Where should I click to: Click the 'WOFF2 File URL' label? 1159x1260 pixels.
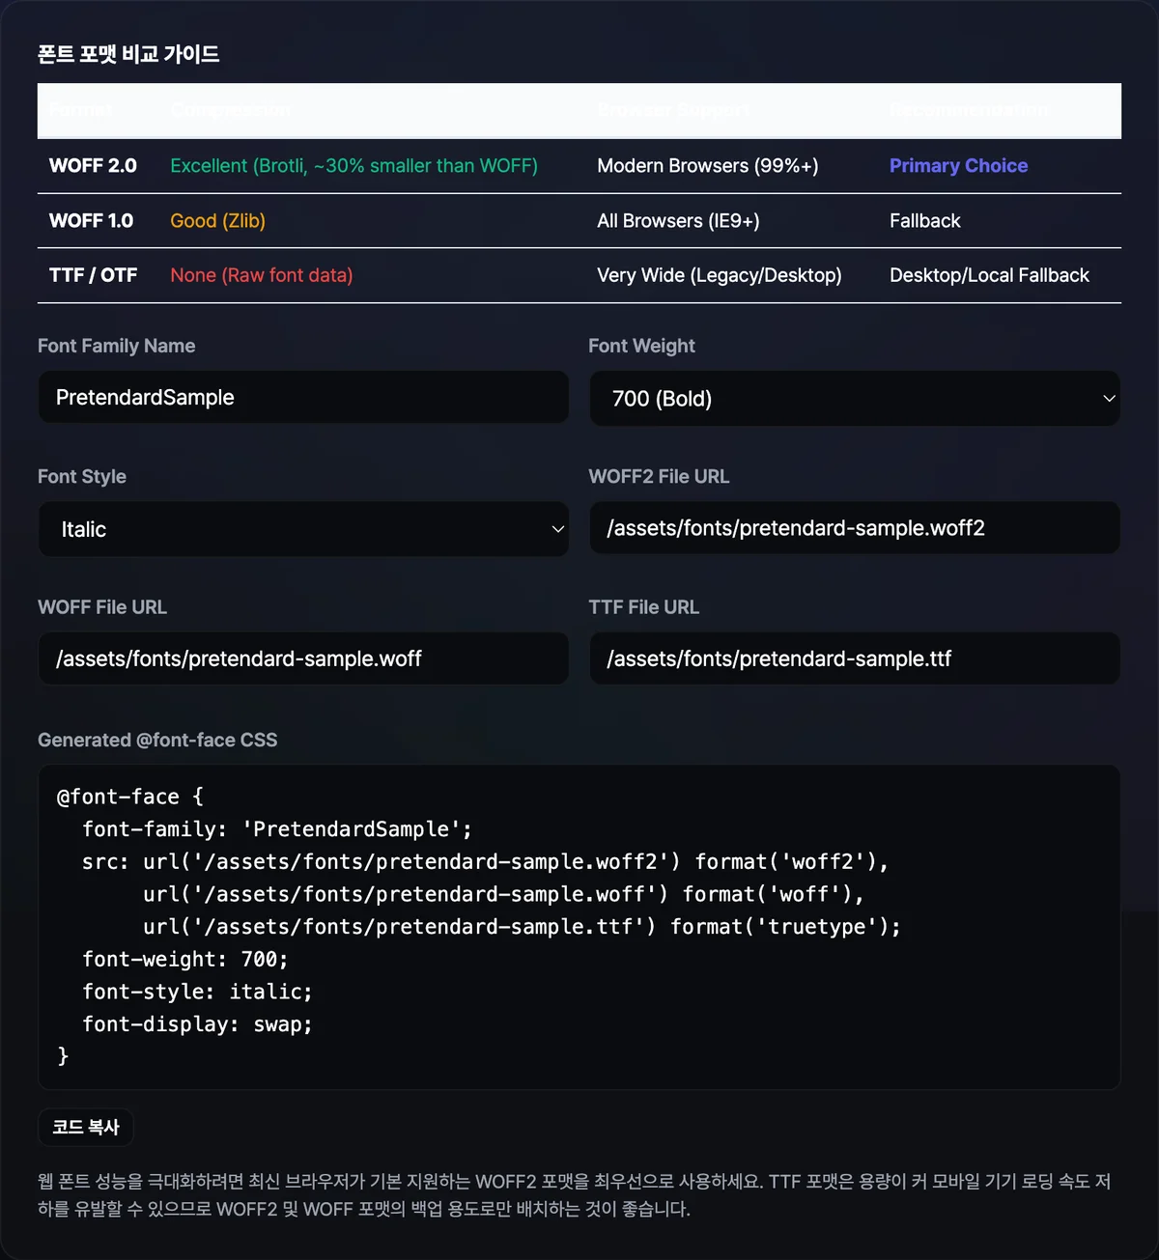(x=659, y=476)
